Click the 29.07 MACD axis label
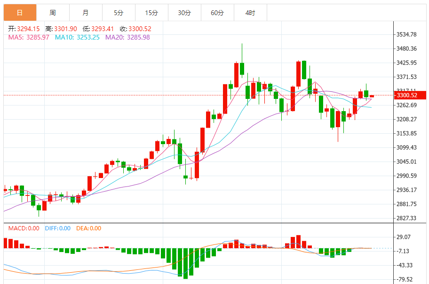429x284 pixels. 404,237
